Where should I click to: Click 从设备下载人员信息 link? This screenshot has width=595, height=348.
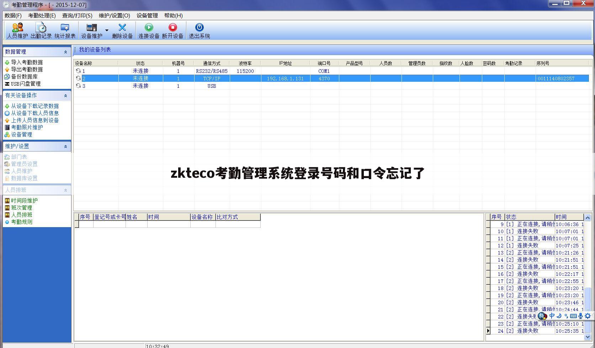coord(35,113)
